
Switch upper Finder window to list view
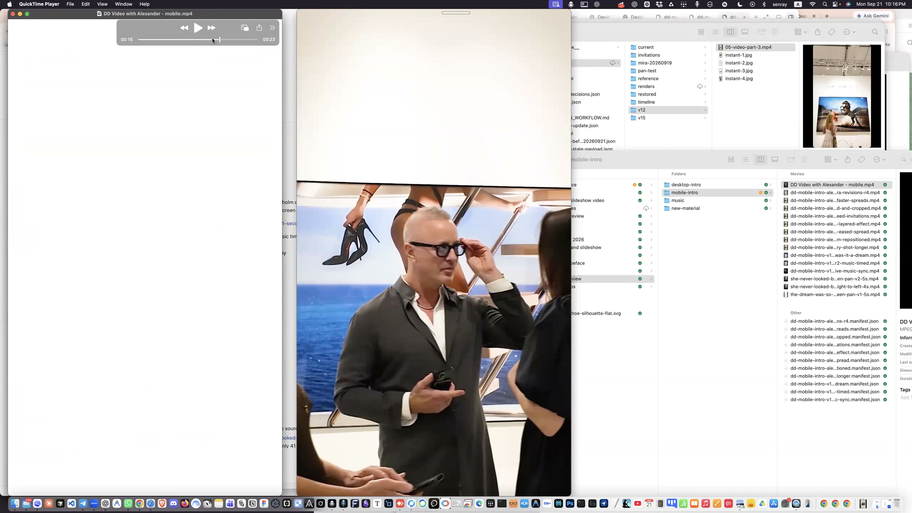coord(715,32)
